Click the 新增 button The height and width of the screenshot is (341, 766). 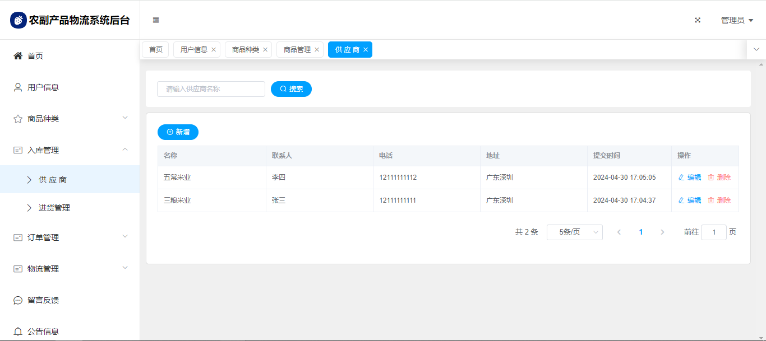pyautogui.click(x=178, y=132)
